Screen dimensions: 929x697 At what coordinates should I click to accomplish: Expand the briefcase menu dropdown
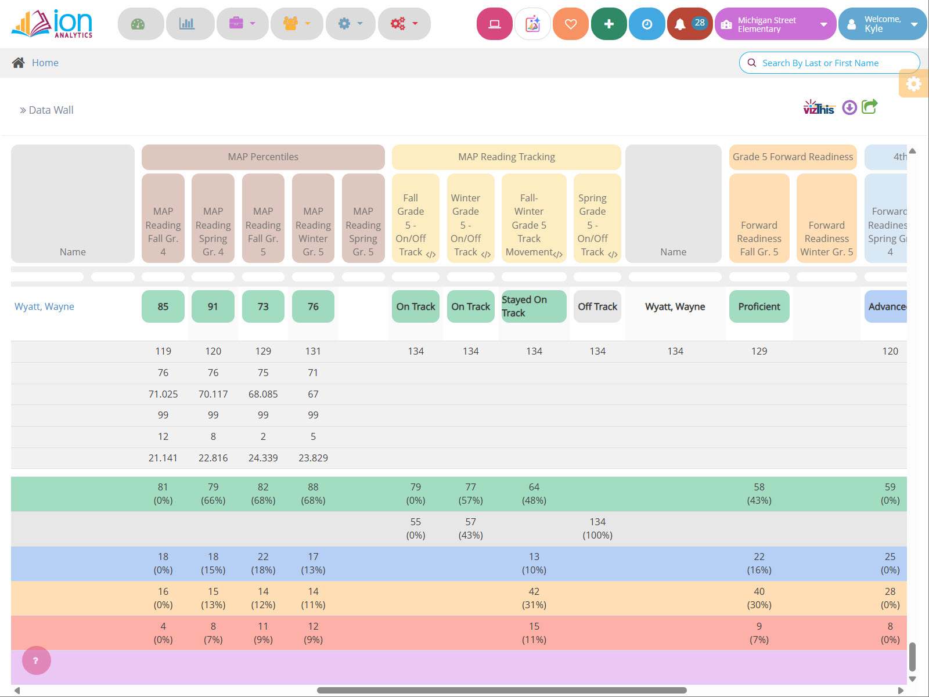click(x=242, y=24)
